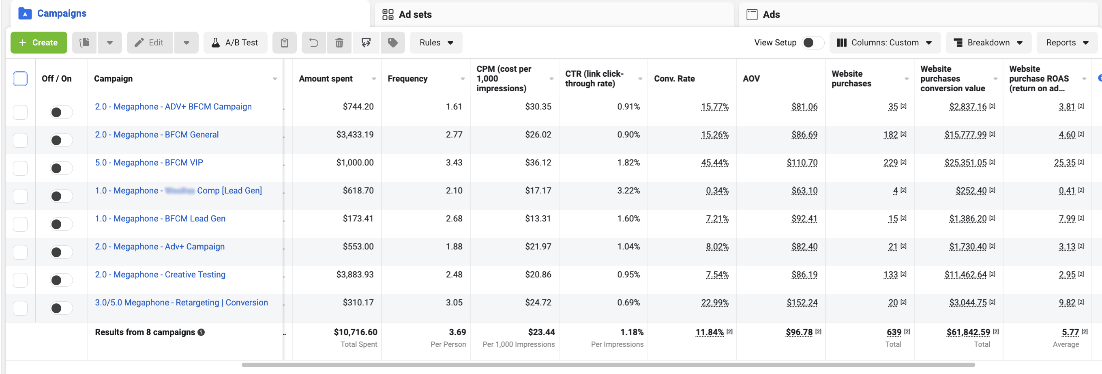Toggle the View Setup switch
1102x374 pixels.
(813, 42)
